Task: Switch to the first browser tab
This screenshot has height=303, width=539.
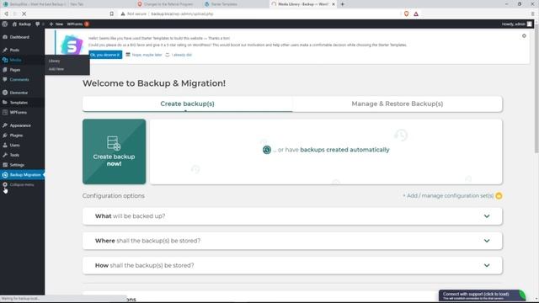Action: 35,4
